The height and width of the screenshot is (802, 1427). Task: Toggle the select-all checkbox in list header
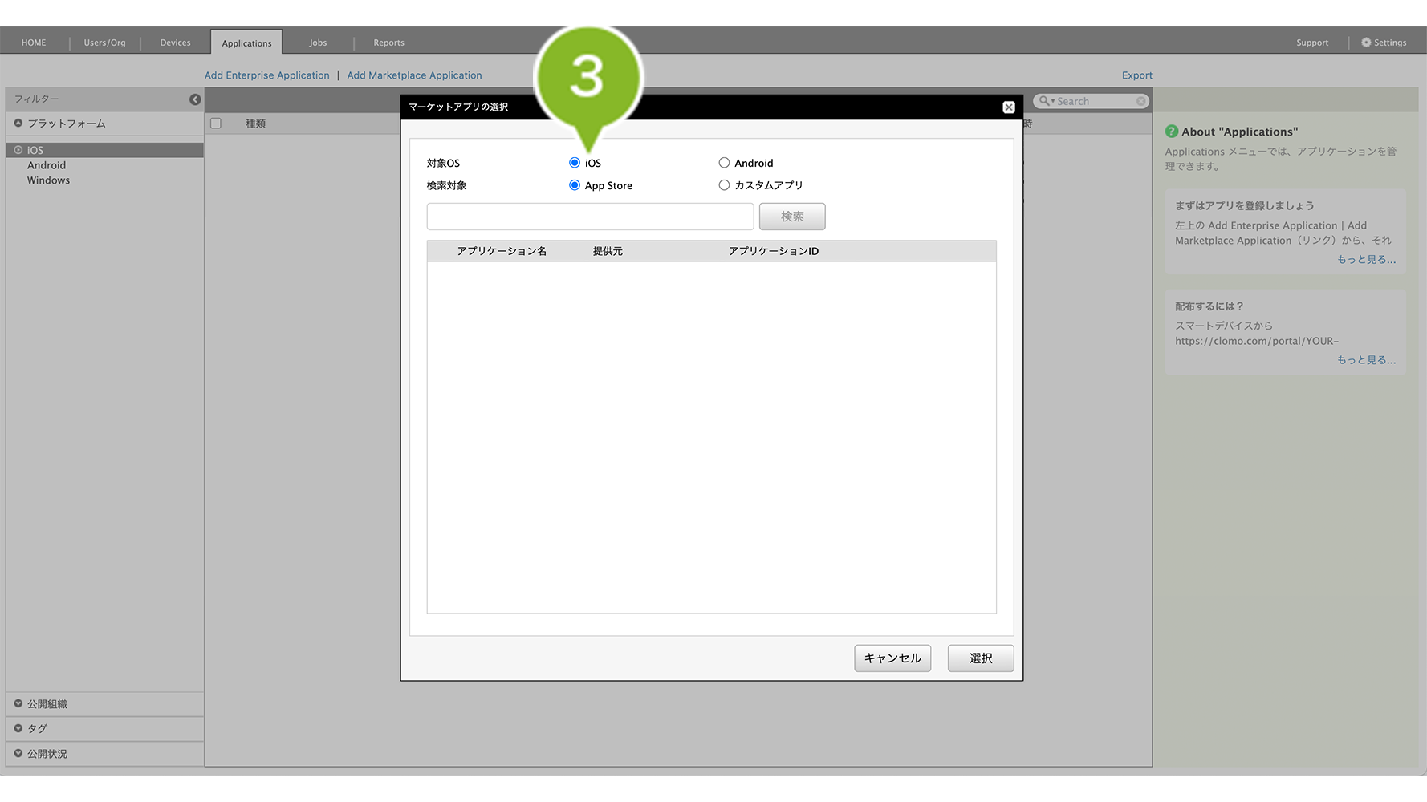(216, 124)
